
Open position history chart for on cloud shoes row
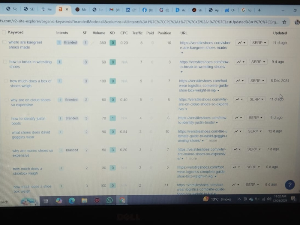pos(239,99)
